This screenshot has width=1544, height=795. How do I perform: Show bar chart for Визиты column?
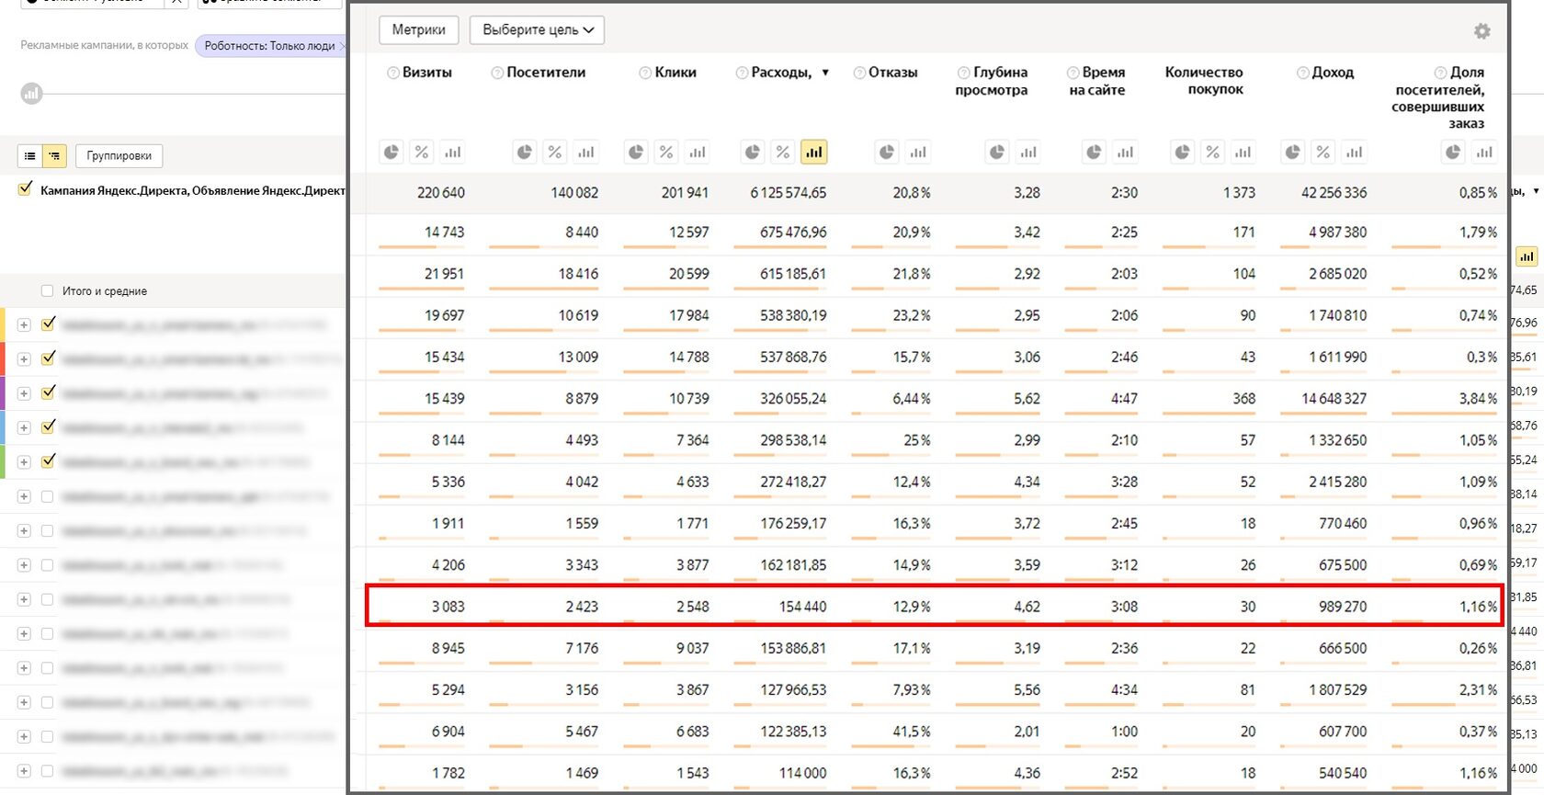coord(452,153)
